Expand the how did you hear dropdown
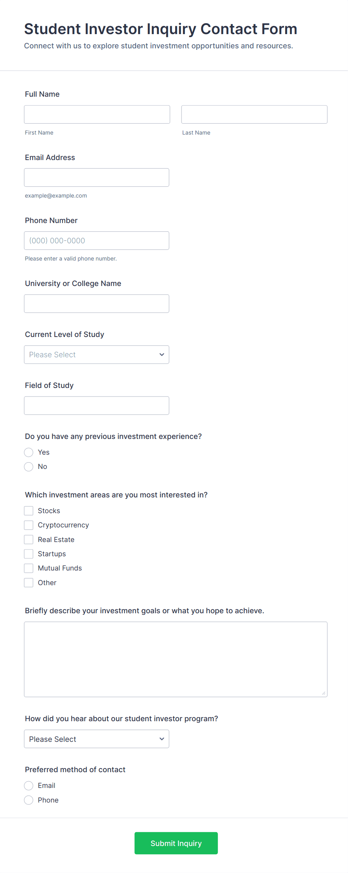Image resolution: width=348 pixels, height=873 pixels. point(97,739)
